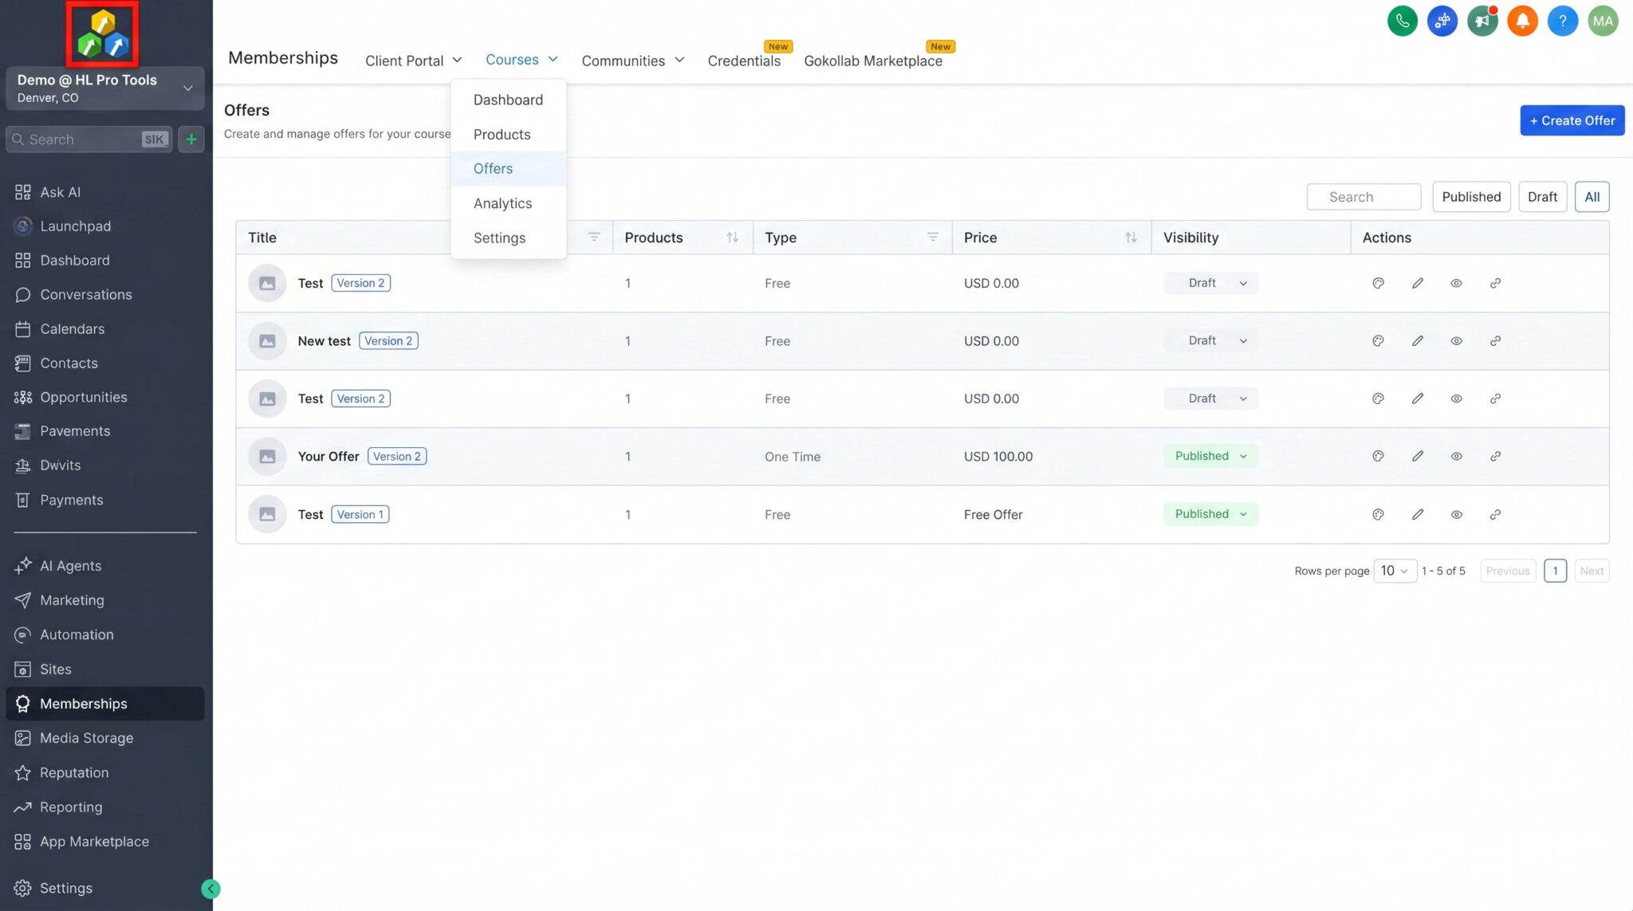Sort by Products column arrows
Screen dimensions: 1633x911
[732, 238]
